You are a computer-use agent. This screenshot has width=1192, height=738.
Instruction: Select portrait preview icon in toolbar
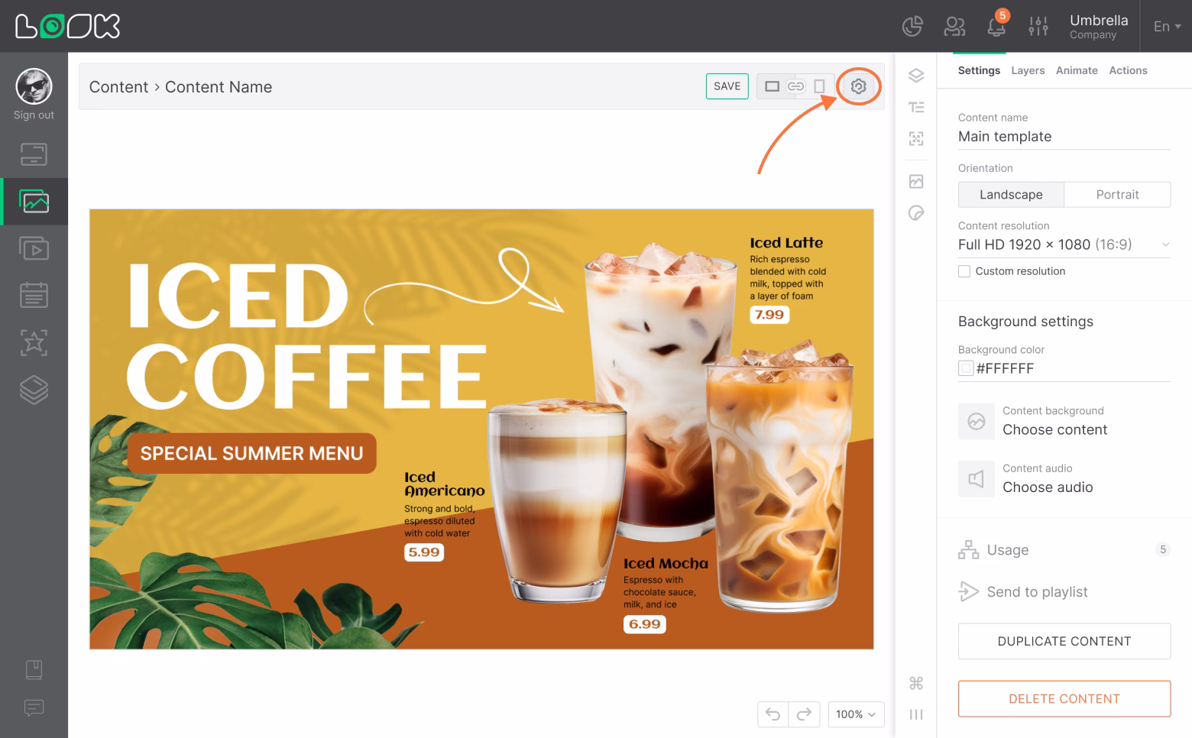pyautogui.click(x=819, y=86)
